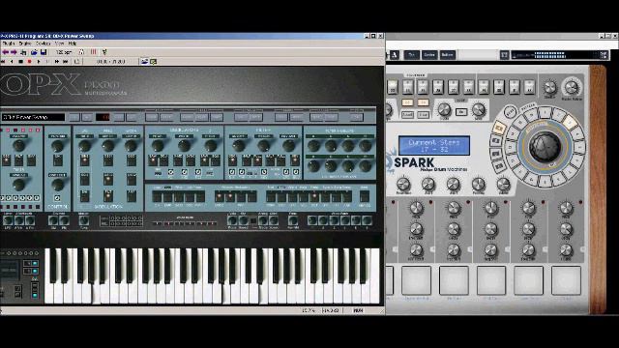This screenshot has width=619, height=348.
Task: Open the Engine menu in host window
Action: (25, 43)
